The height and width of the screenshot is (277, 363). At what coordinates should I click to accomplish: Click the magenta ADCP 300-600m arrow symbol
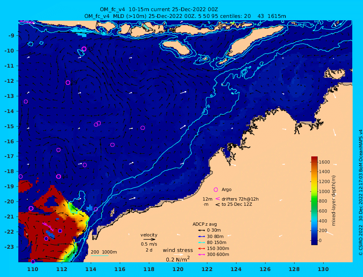pyautogui.click(x=201, y=255)
